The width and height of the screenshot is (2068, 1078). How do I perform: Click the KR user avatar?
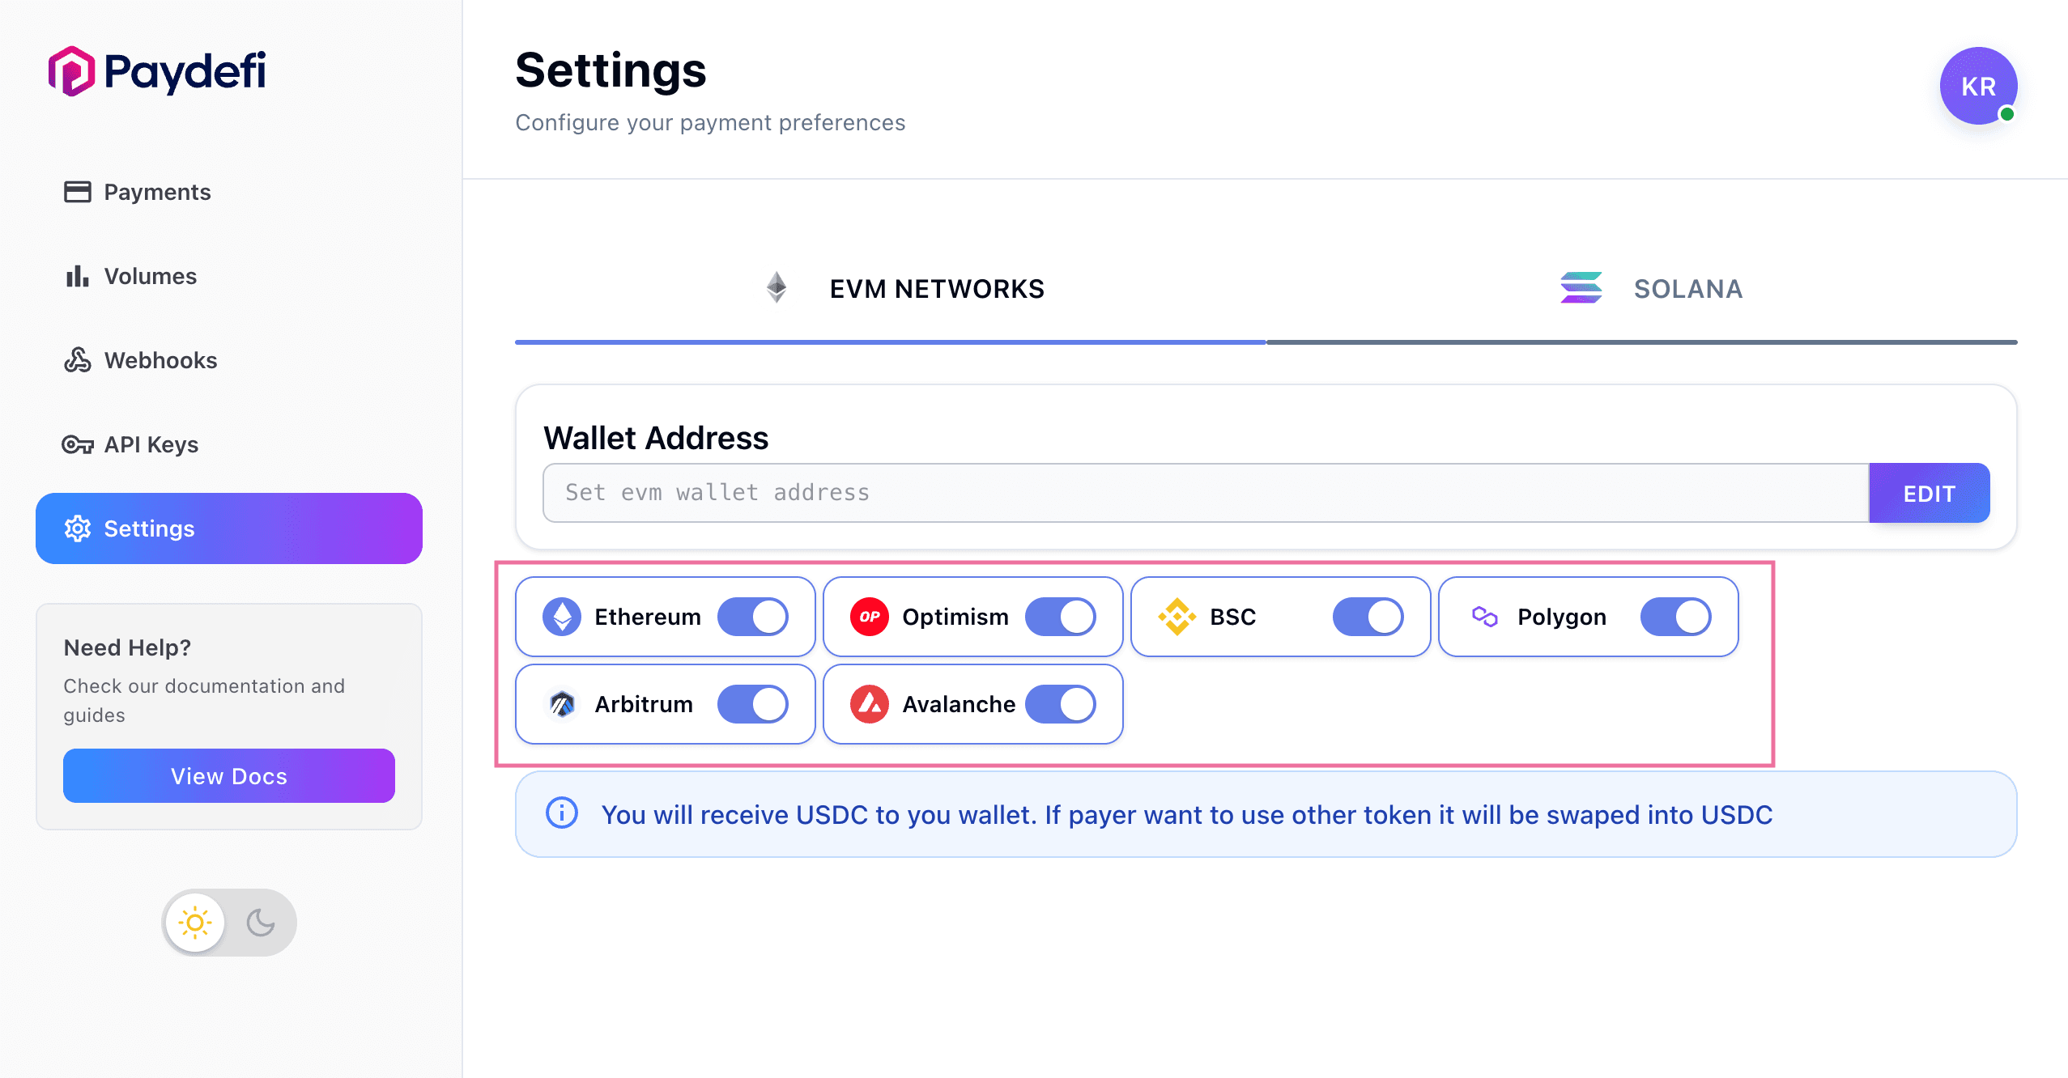(1977, 86)
